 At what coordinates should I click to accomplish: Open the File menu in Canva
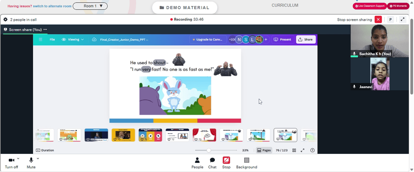pyautogui.click(x=52, y=40)
